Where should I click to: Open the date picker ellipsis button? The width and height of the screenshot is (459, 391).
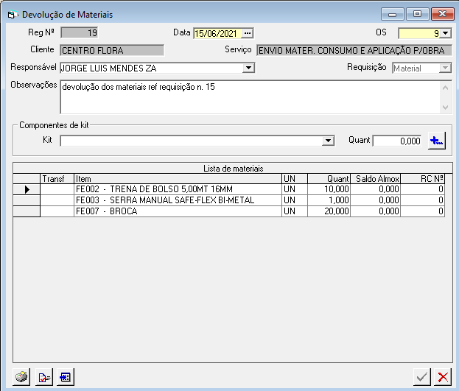248,32
